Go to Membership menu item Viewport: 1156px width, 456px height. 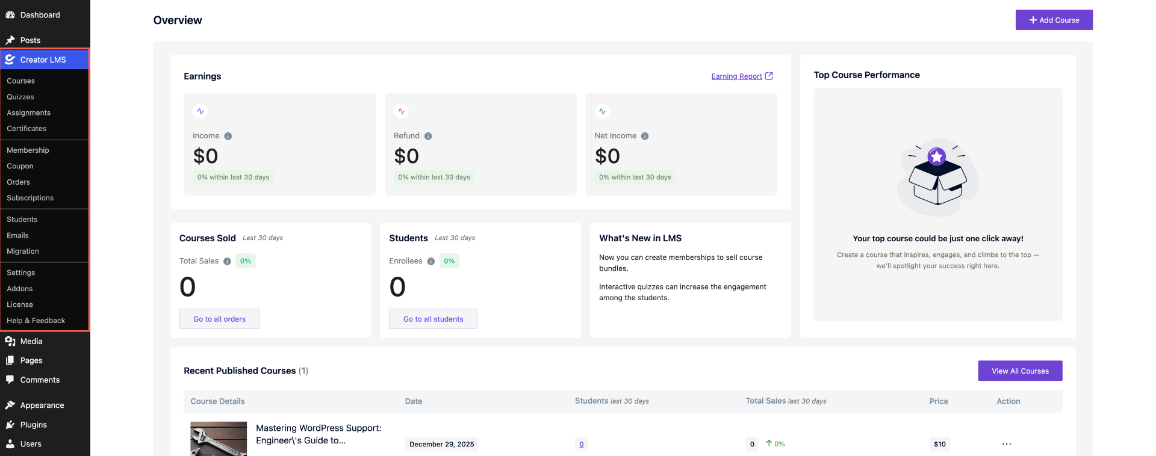pyautogui.click(x=28, y=150)
